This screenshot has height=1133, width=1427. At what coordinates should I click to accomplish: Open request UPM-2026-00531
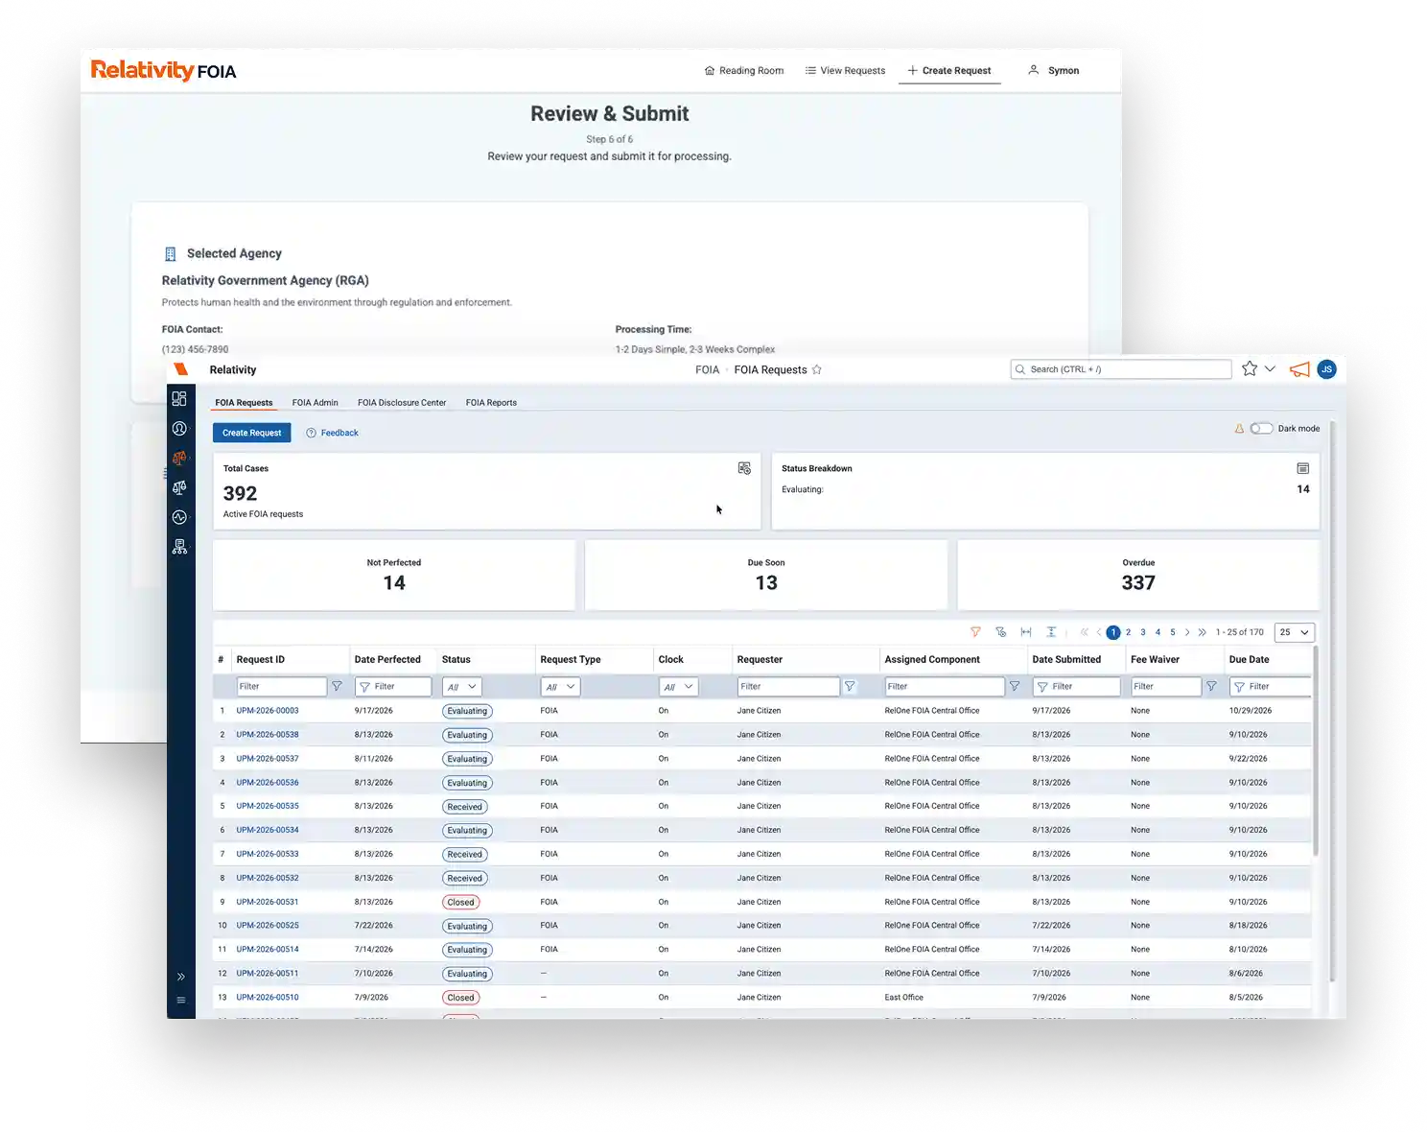(x=268, y=902)
